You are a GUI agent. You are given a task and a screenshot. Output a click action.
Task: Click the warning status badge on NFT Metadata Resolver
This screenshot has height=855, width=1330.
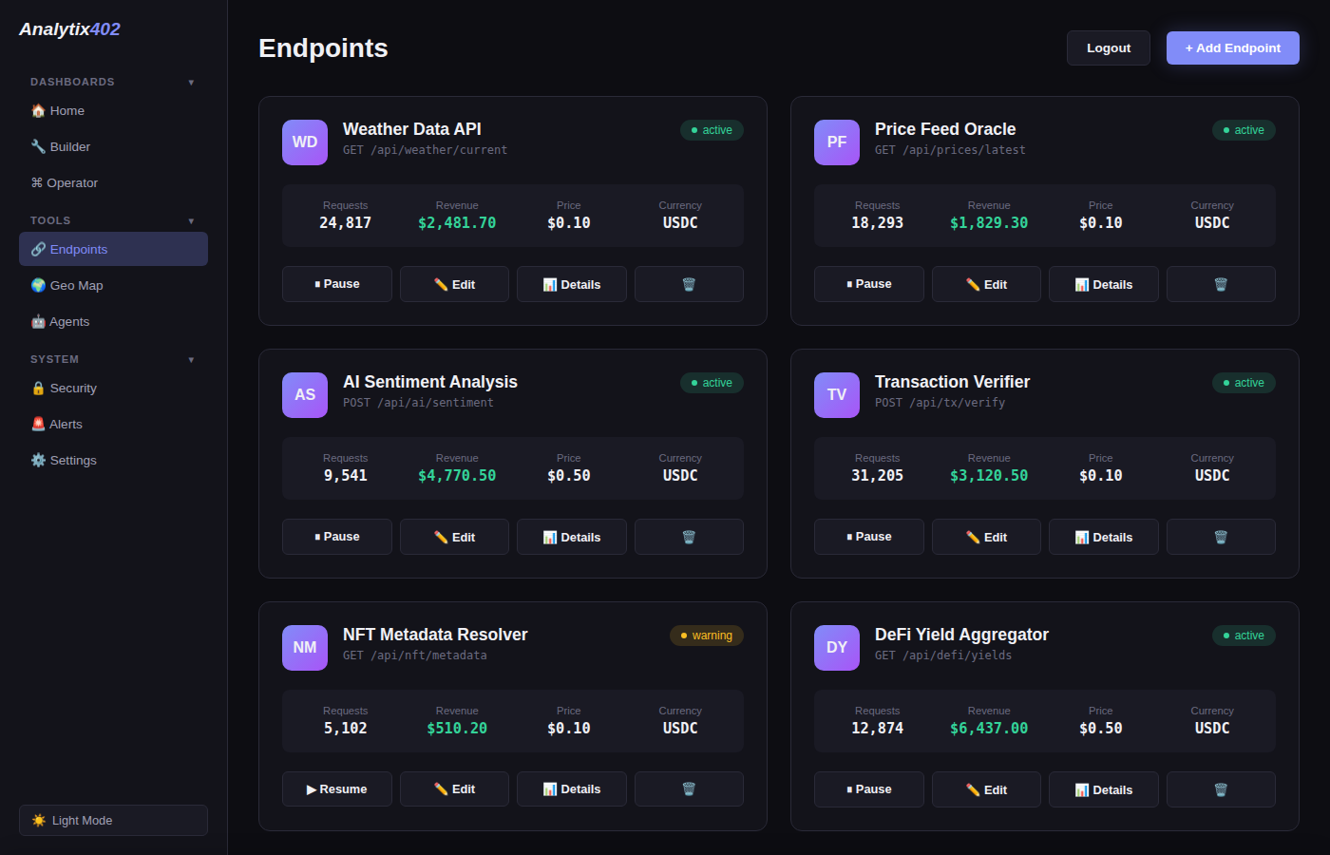707,635
